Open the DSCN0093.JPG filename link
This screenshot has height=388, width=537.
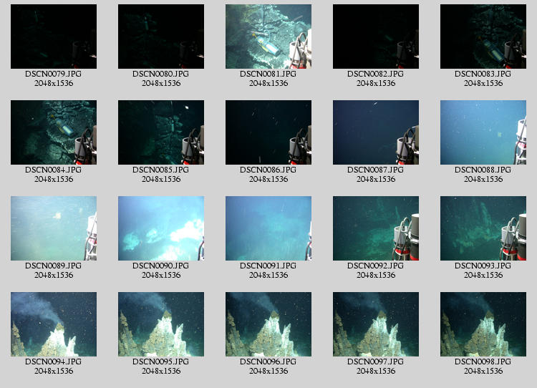(483, 266)
